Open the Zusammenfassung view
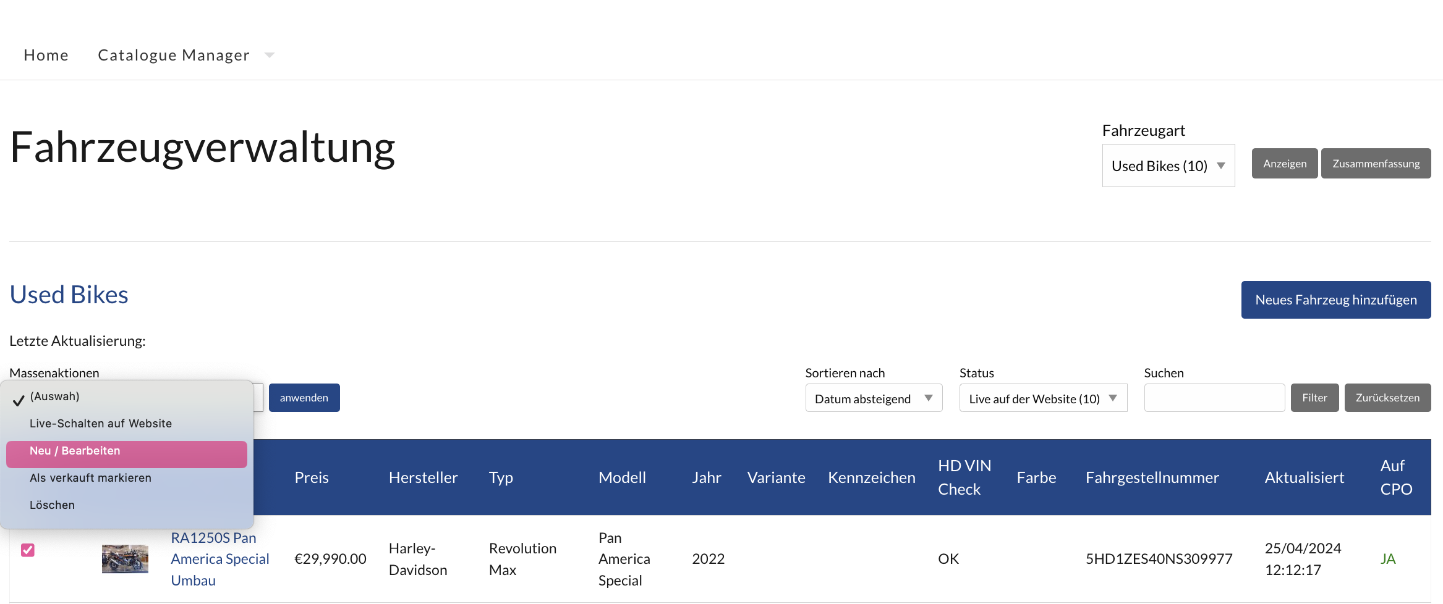This screenshot has width=1443, height=604. click(x=1376, y=164)
